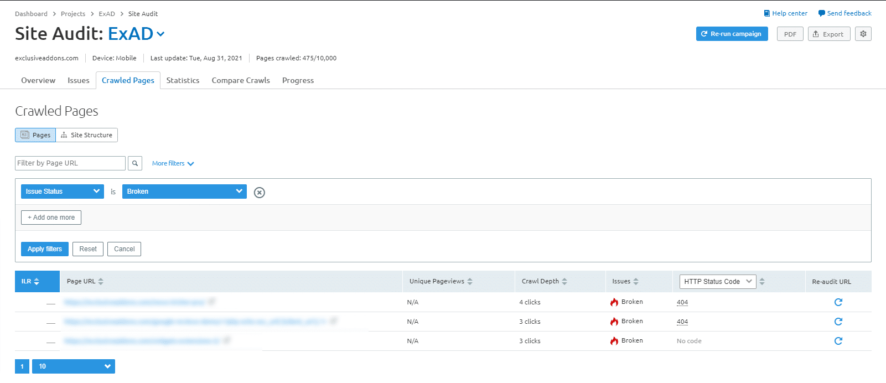
Task: Open external link icon of the first page URL
Action: tap(211, 302)
